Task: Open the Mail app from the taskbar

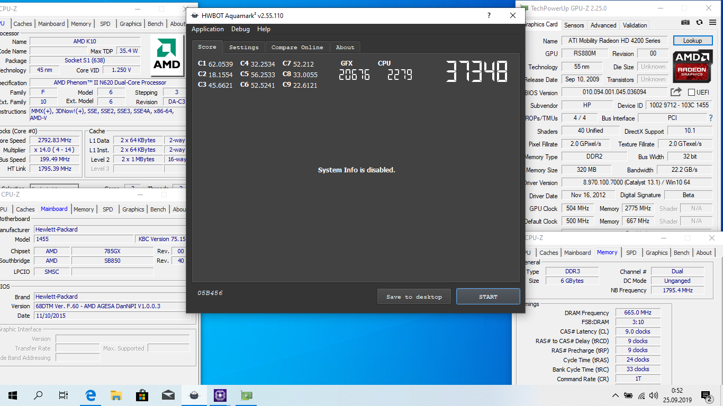Action: pos(168,395)
